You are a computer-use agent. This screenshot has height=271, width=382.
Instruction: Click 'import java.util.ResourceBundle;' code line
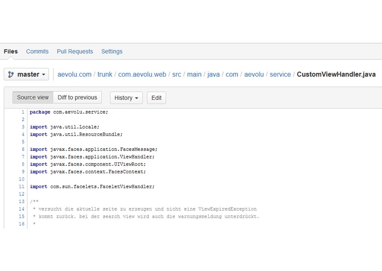pos(76,134)
